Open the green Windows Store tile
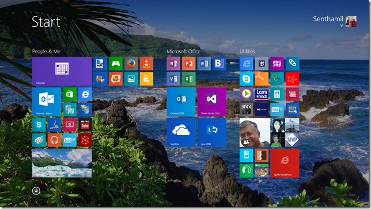Image resolution: width=371 pixels, height=209 pixels. pos(70,94)
